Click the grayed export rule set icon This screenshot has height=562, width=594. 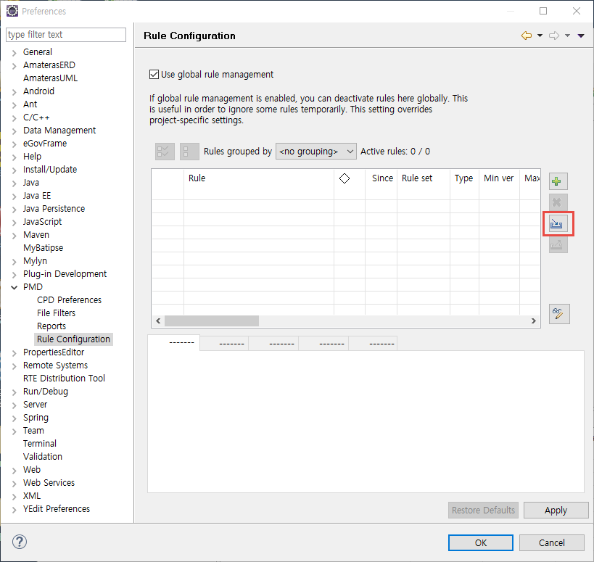tap(557, 245)
